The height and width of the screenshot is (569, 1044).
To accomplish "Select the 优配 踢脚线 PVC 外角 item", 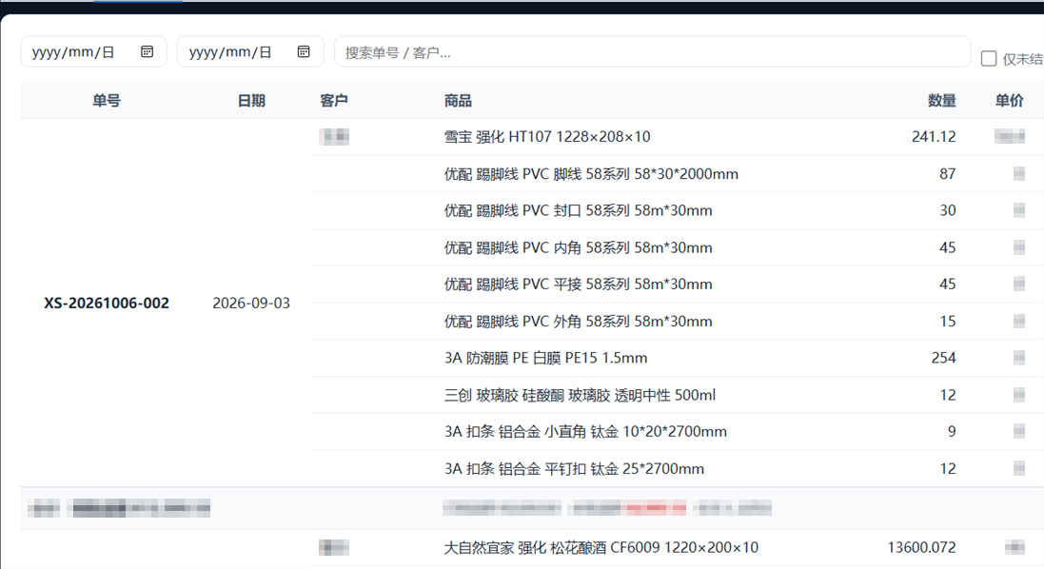I will 578,322.
